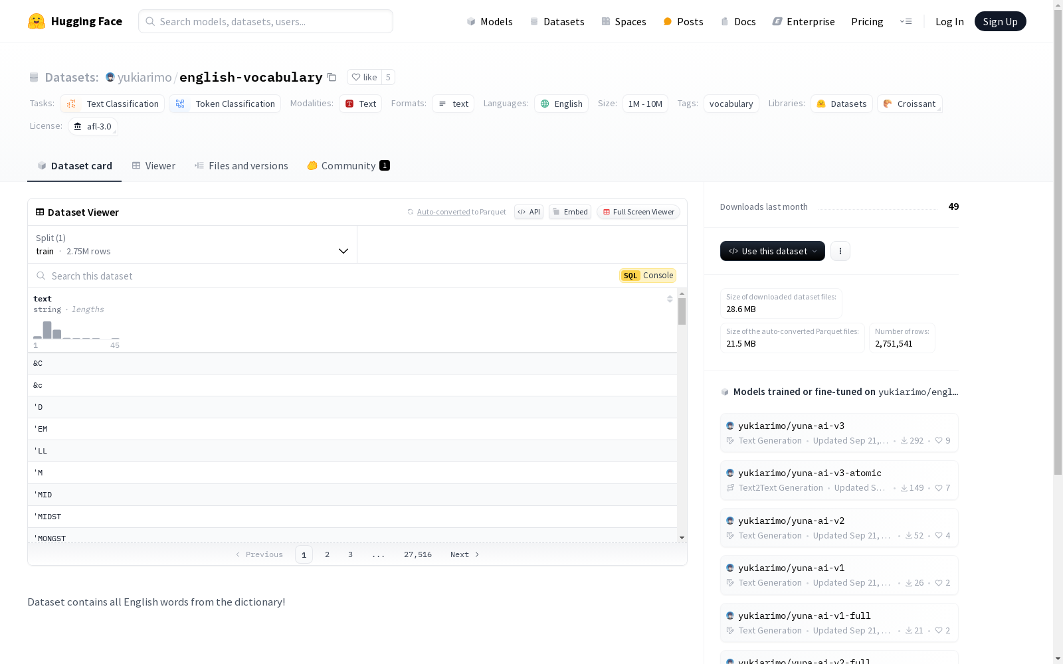Screen dimensions: 1063x664
Task: Click the yukiarimo author link
Action: coord(144,77)
